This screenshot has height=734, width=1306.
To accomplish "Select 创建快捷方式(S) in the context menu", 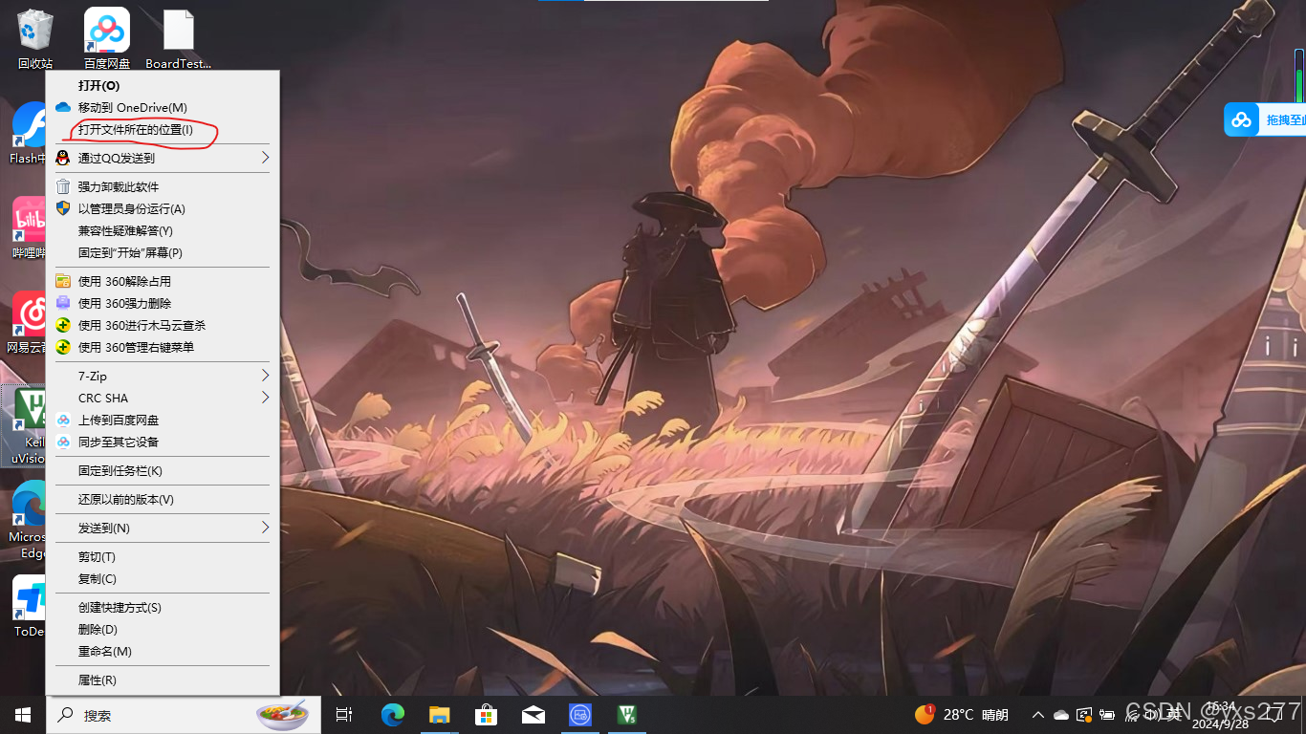I will (x=163, y=608).
